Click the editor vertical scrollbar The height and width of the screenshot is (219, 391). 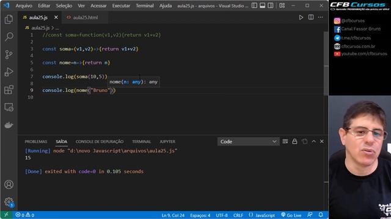point(326,63)
